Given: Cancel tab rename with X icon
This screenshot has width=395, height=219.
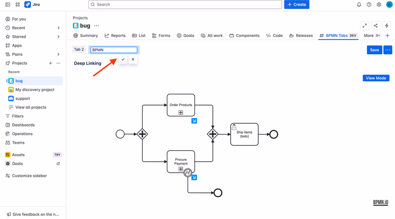Looking at the screenshot, I should [133, 59].
